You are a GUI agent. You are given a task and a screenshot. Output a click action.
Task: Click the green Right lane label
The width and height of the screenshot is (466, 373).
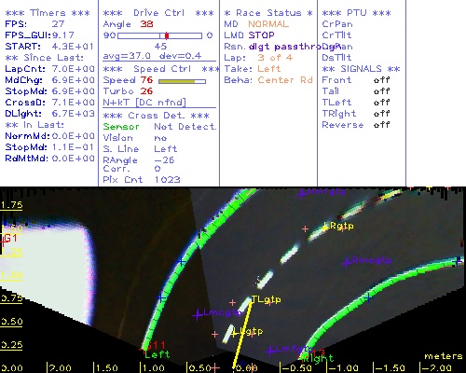pos(318,358)
